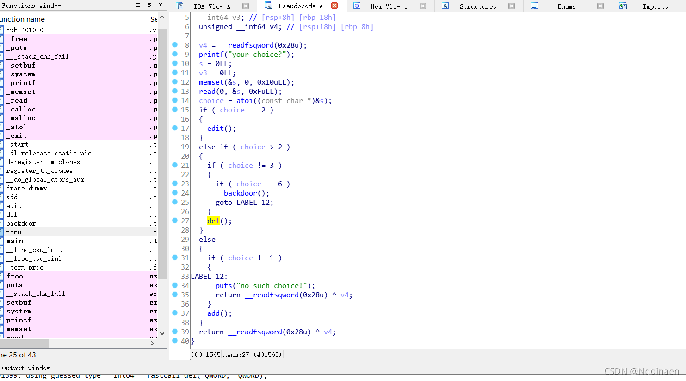Image resolution: width=686 pixels, height=381 pixels.
Task: Click the edit() call on line 17
Action: (x=222, y=129)
